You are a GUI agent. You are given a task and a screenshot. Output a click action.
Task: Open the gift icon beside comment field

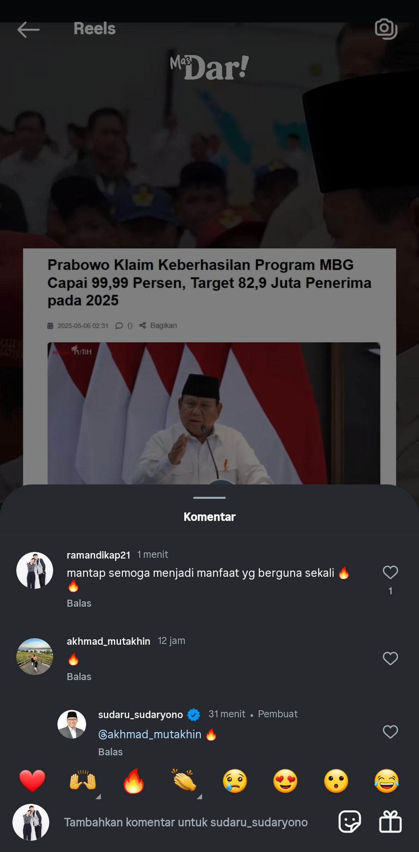[390, 821]
